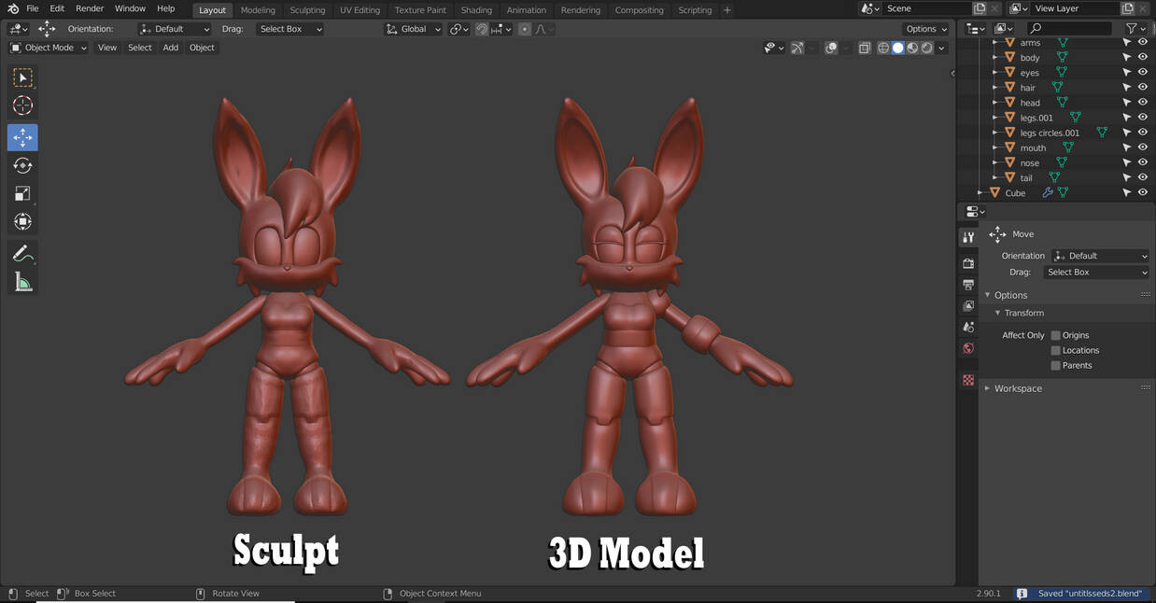This screenshot has width=1156, height=603.
Task: Switch to the Rotate tool
Action: [22, 165]
